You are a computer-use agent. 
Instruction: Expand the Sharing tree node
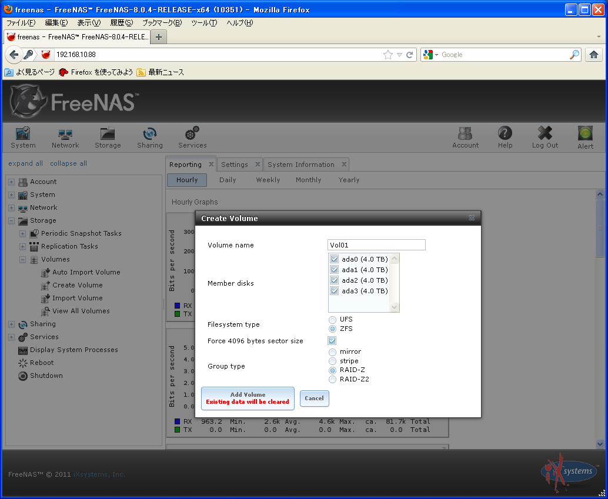12,324
